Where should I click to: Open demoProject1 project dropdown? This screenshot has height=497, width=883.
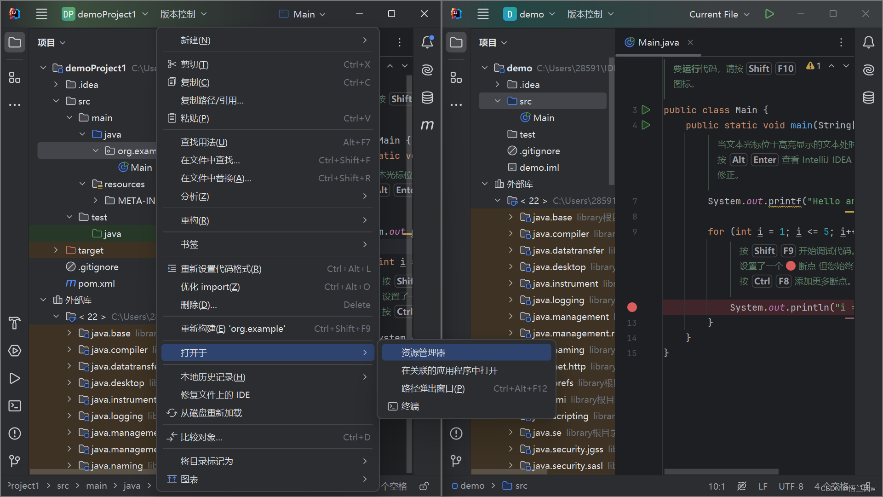coord(105,14)
